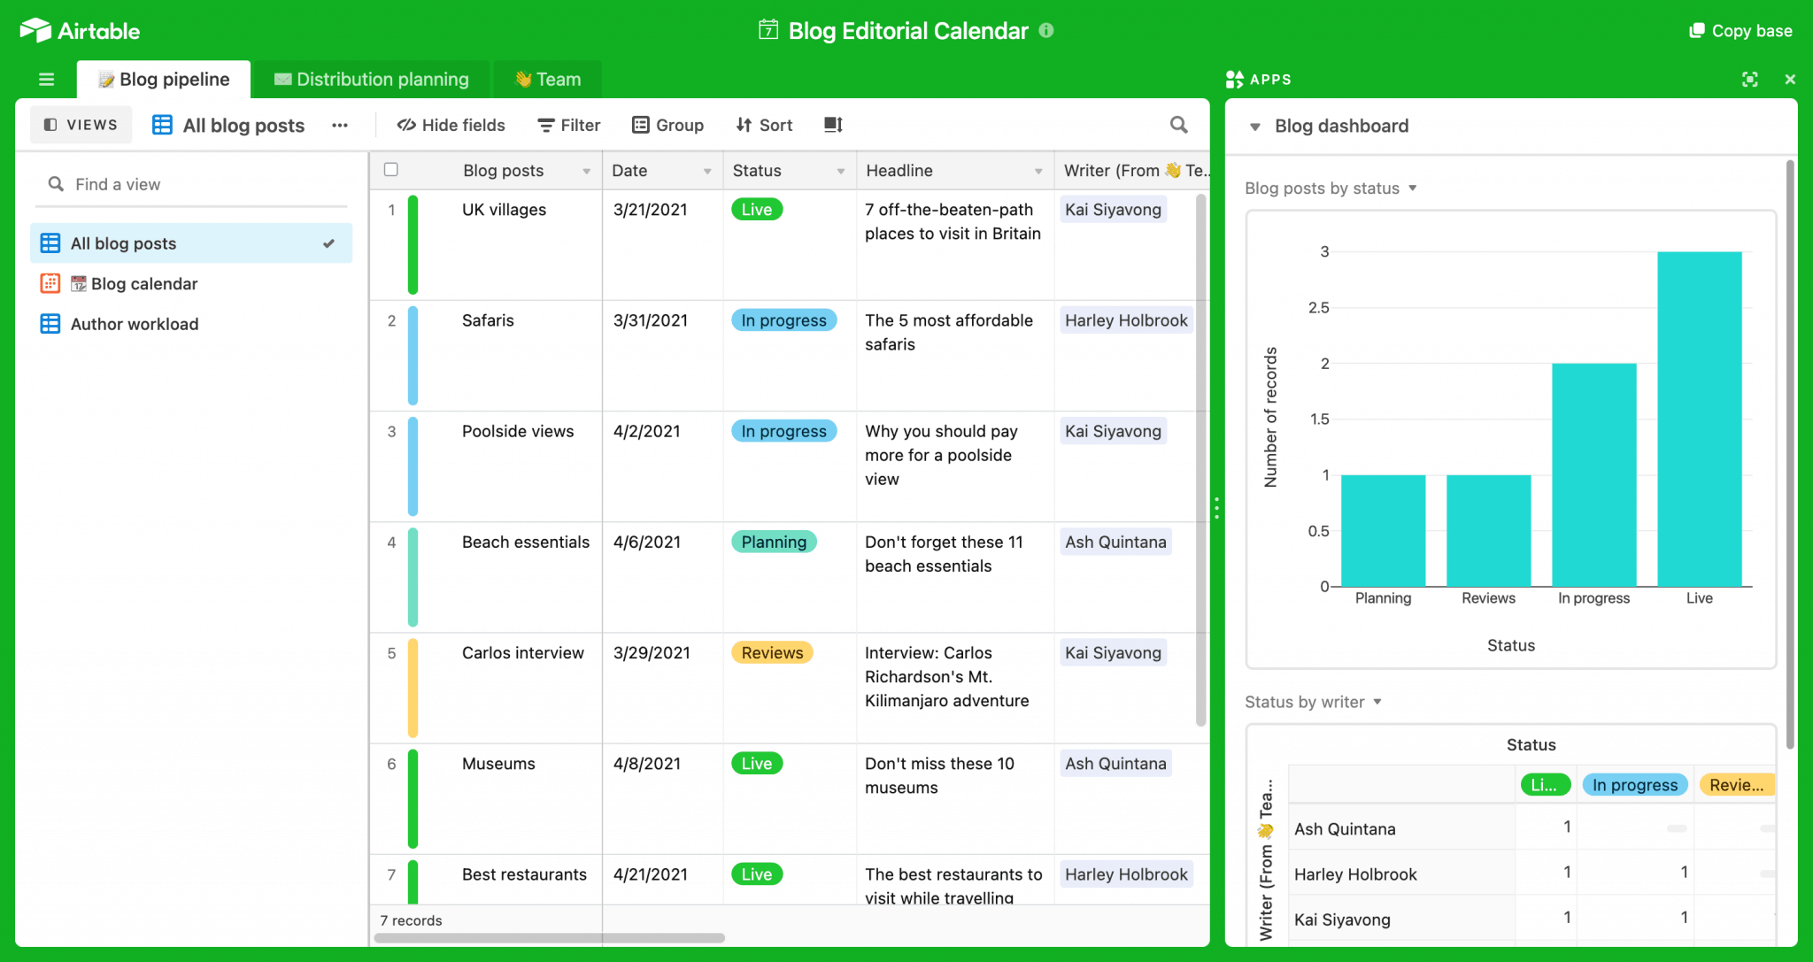The image size is (1813, 962).
Task: Open the 'Status by writer' dropdown
Action: point(1377,702)
